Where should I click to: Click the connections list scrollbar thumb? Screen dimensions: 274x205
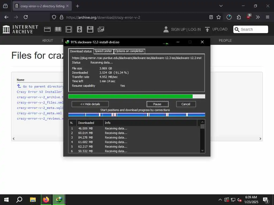coord(202,126)
